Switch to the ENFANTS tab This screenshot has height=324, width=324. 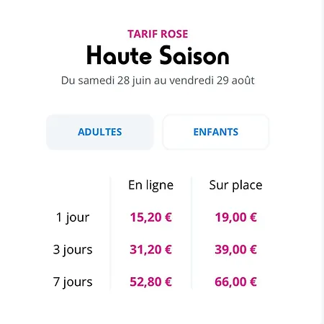coord(216,132)
